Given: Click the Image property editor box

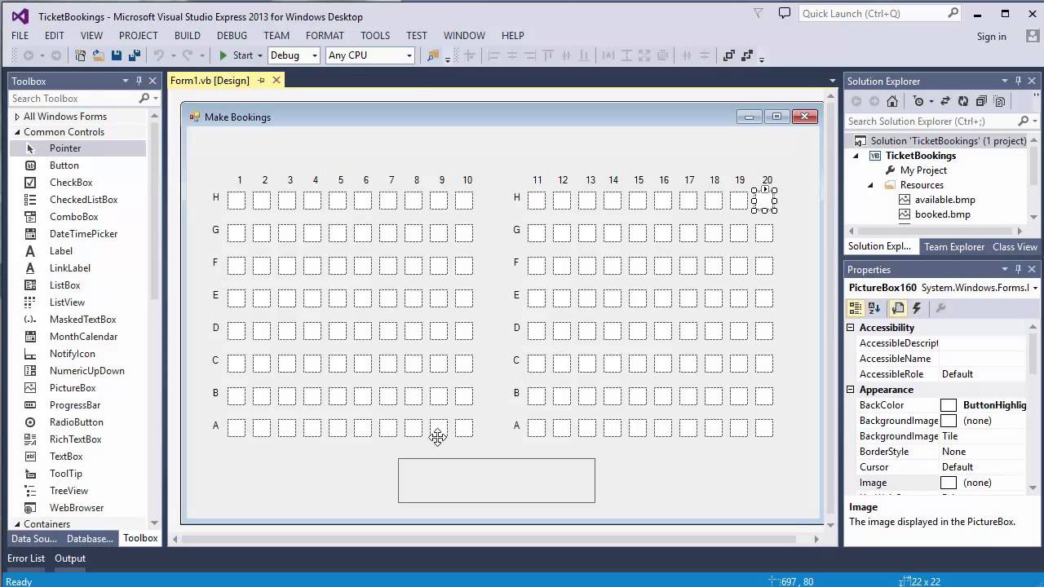Looking at the screenshot, I should click(949, 482).
